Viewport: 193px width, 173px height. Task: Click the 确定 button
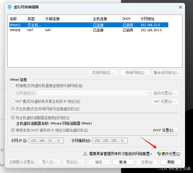[99, 162]
